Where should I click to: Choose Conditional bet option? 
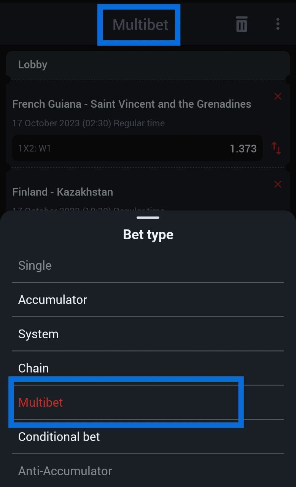tap(59, 437)
